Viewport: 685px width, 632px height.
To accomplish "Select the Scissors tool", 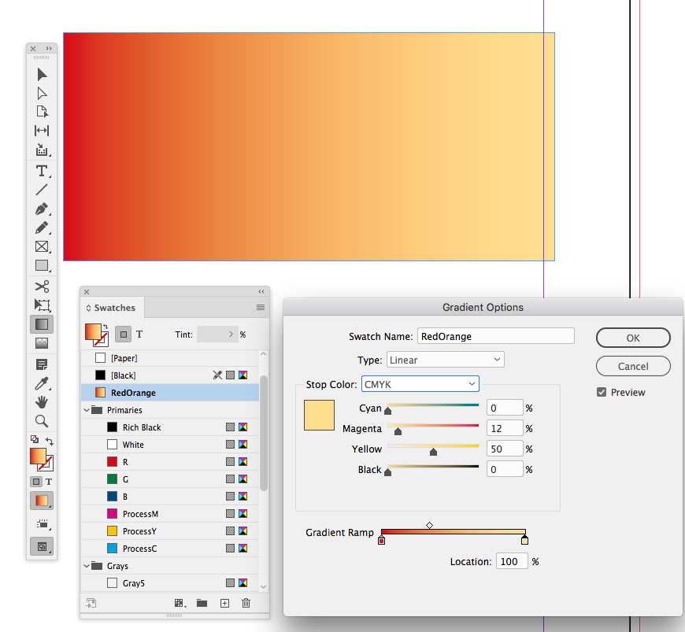I will (x=42, y=286).
